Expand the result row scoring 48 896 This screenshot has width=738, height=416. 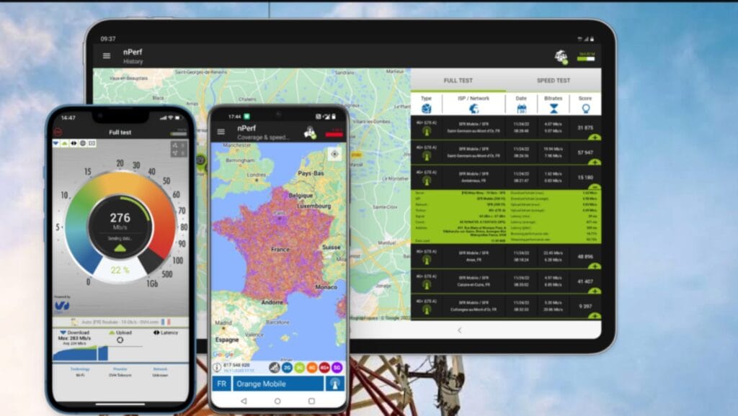tap(594, 266)
